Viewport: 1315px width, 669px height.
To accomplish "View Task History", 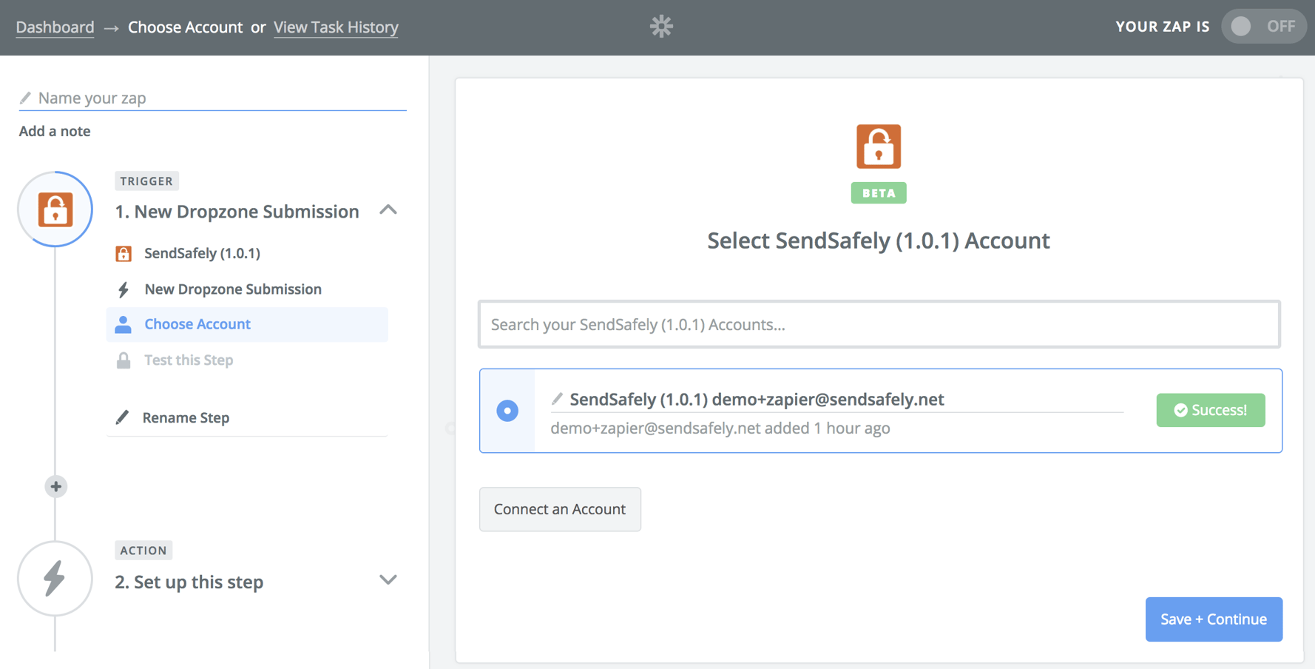I will tap(336, 27).
